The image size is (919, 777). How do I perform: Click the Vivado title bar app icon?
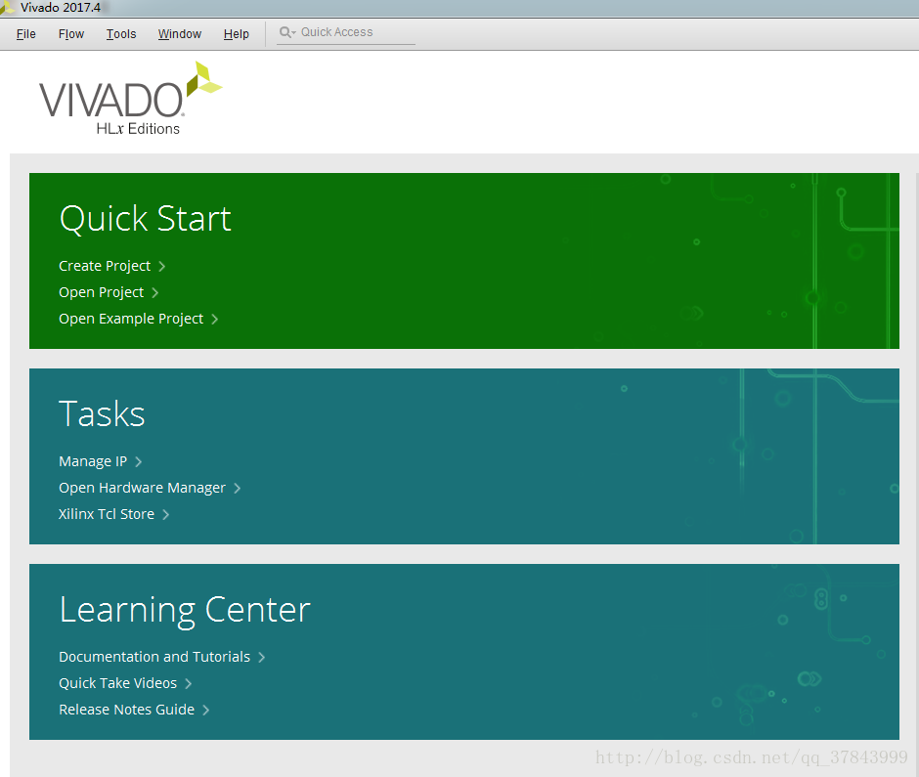(7, 8)
